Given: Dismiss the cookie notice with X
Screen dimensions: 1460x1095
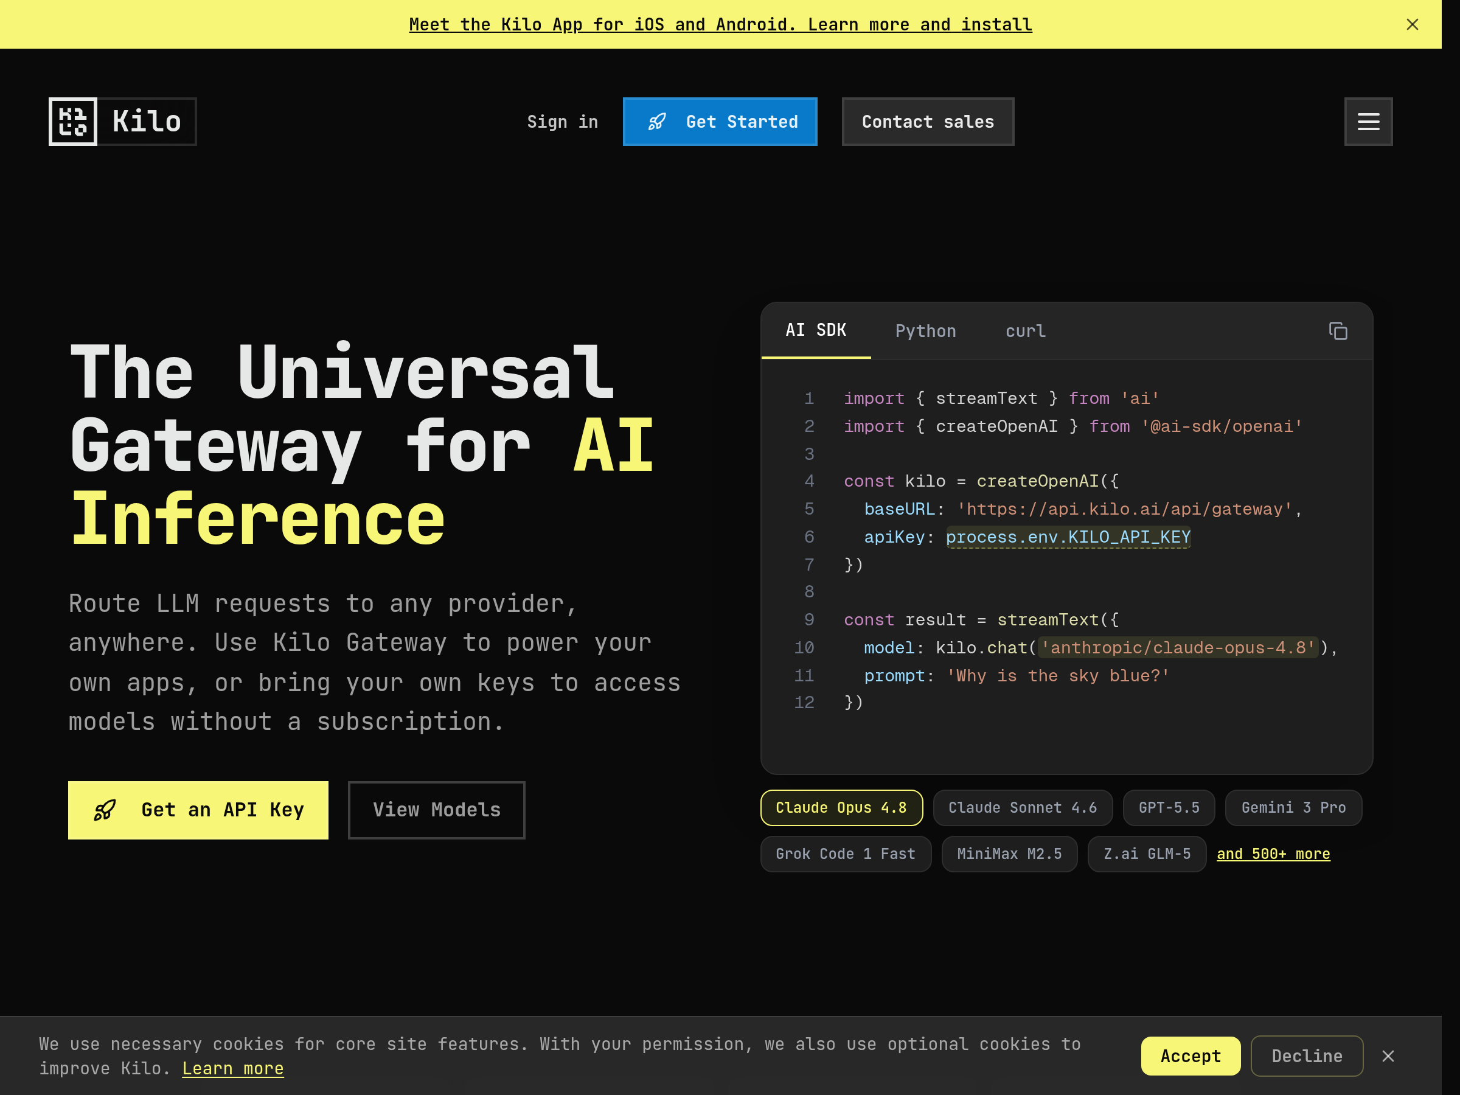Looking at the screenshot, I should click(x=1388, y=1056).
